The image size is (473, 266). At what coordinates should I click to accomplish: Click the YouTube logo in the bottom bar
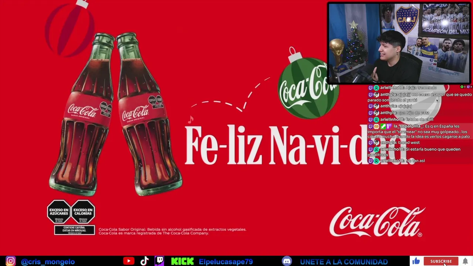point(129,261)
